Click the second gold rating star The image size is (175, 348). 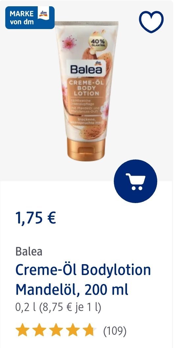coord(39,330)
